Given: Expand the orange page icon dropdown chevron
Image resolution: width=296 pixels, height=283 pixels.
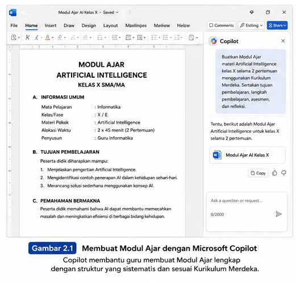Looking at the screenshot, I should 197,37.
